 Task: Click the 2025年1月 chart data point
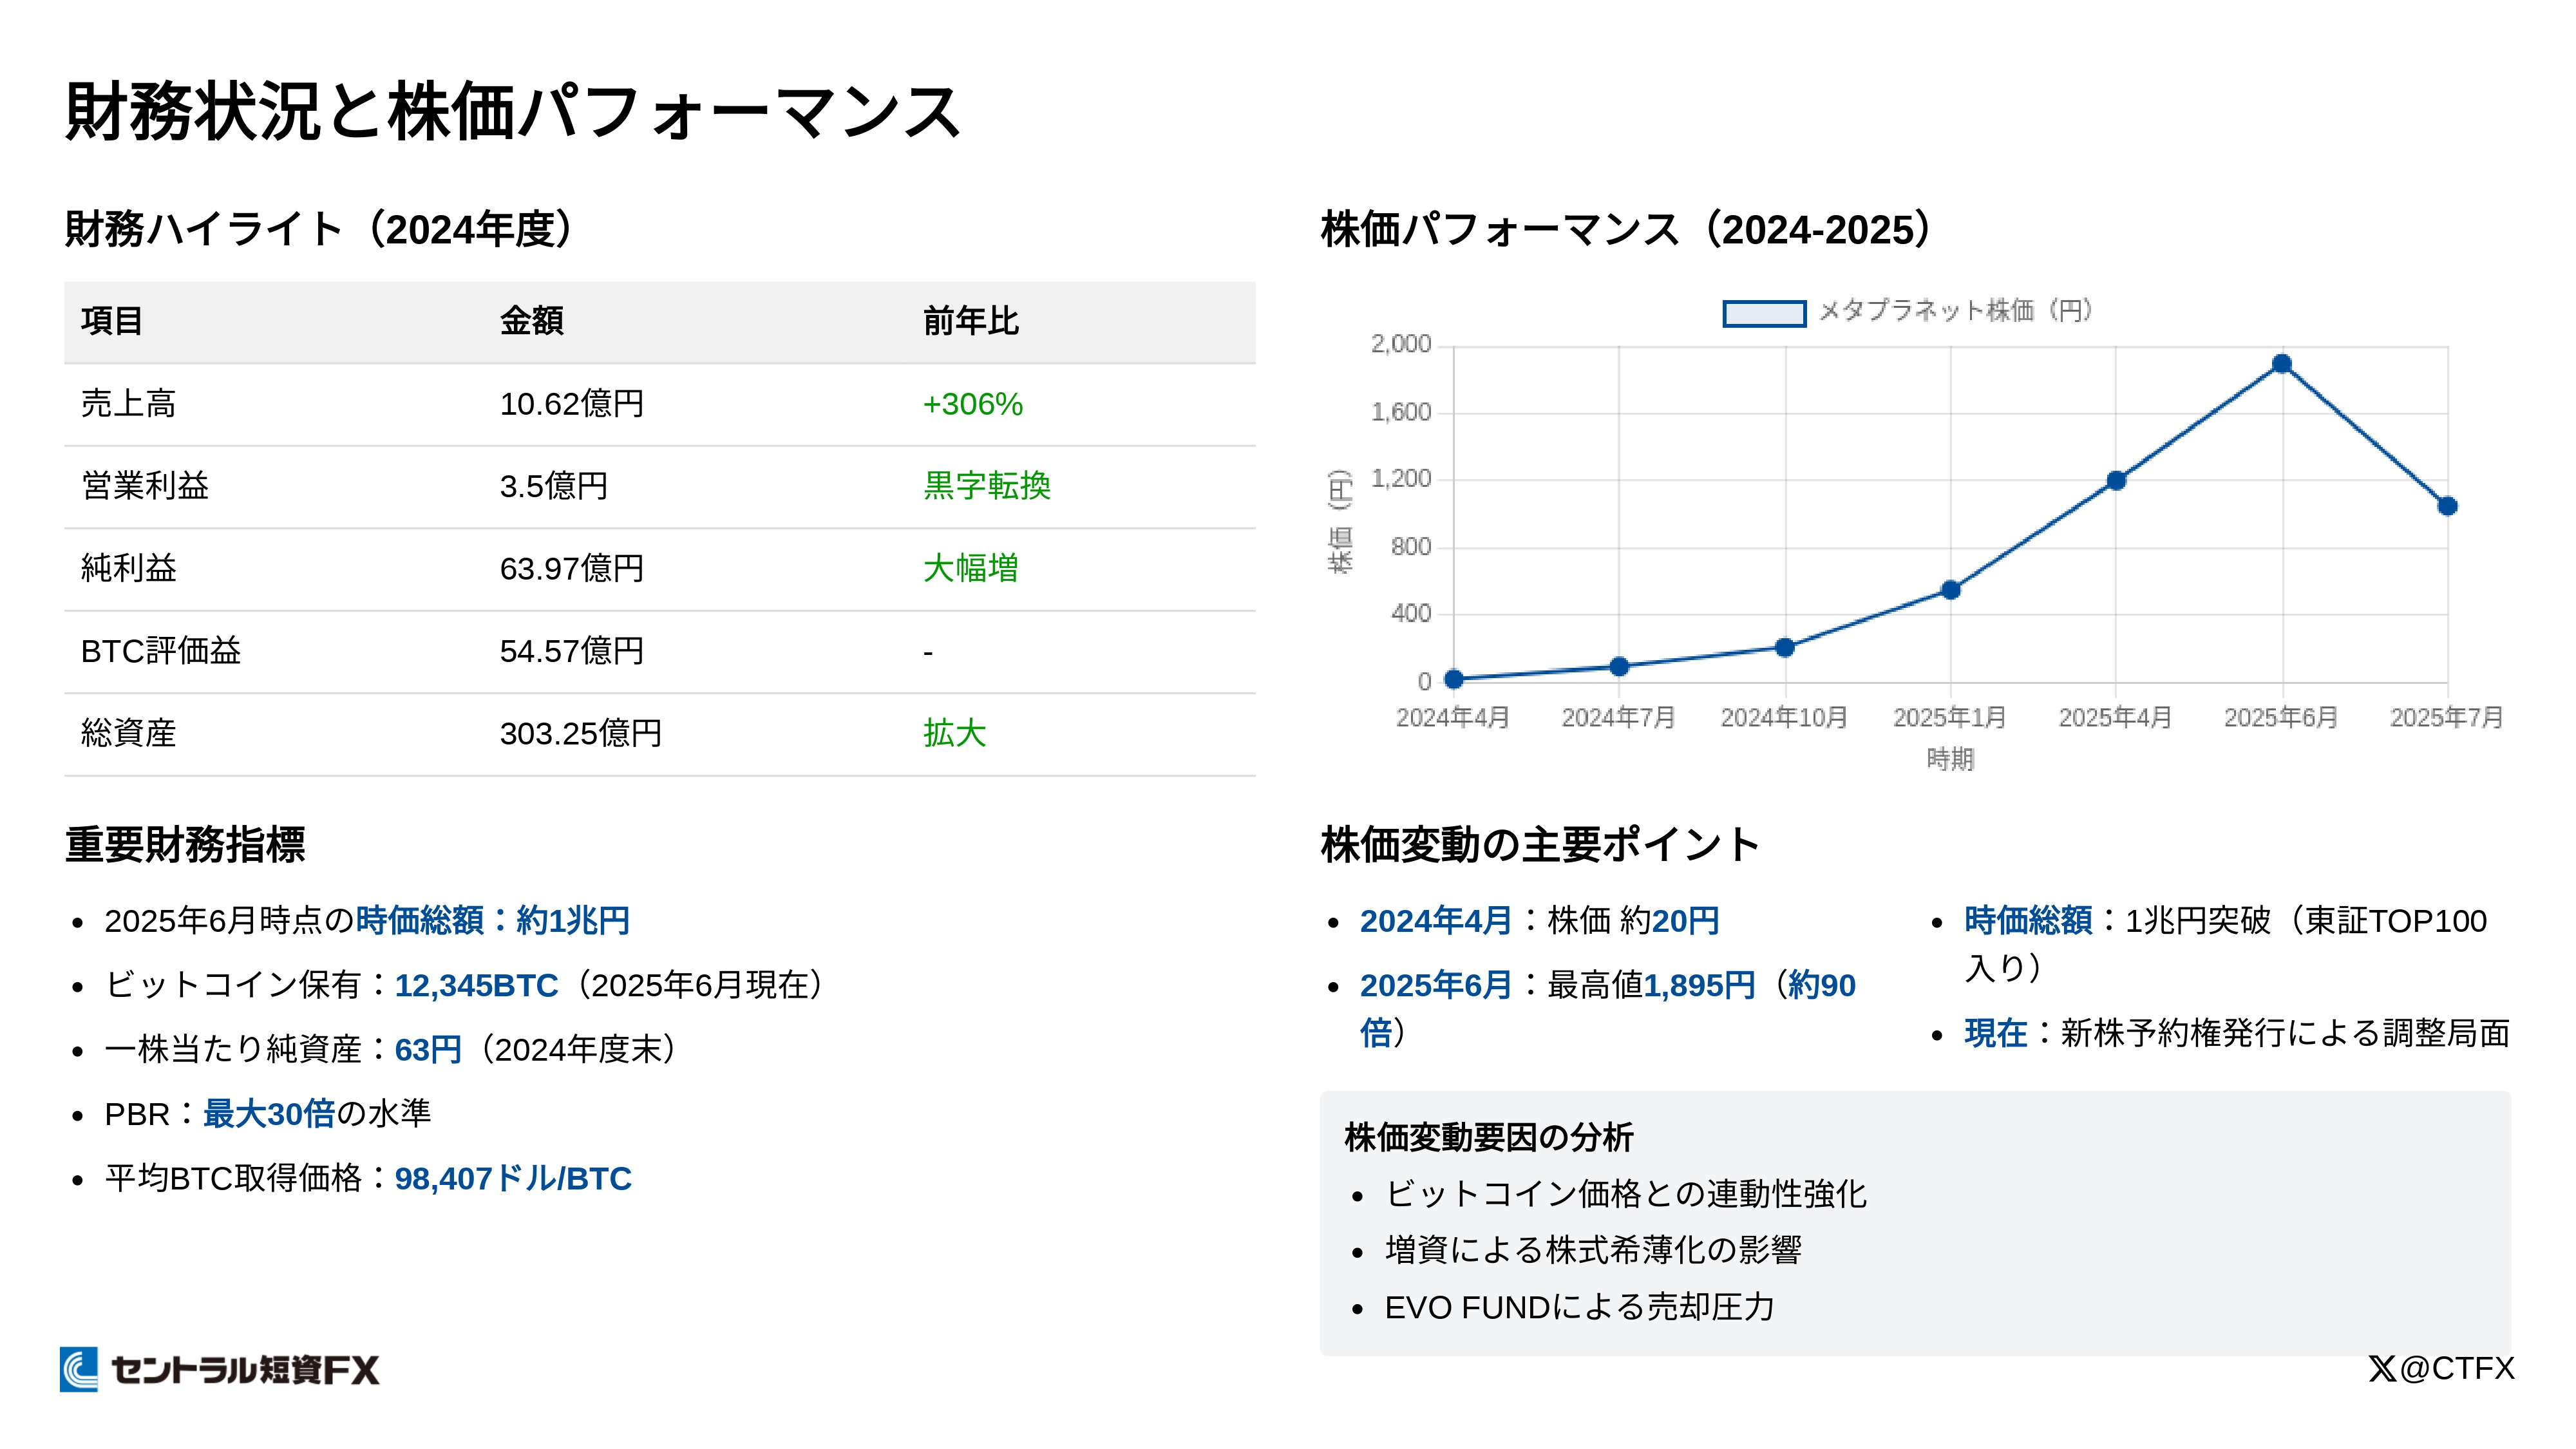(1950, 590)
